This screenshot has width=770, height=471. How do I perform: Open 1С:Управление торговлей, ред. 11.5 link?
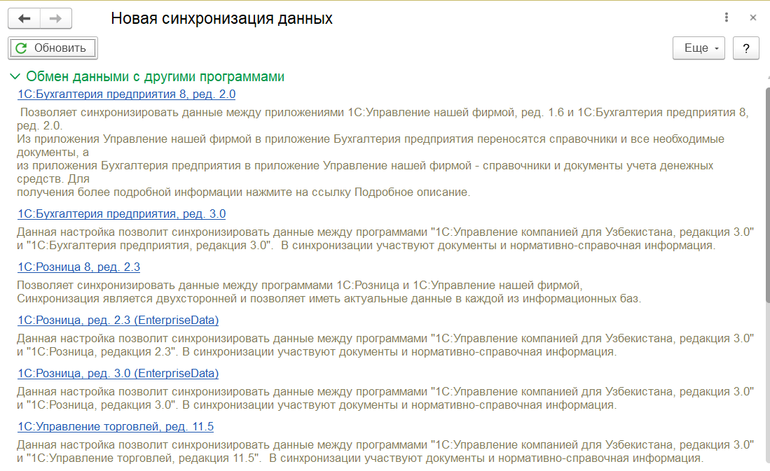116,427
